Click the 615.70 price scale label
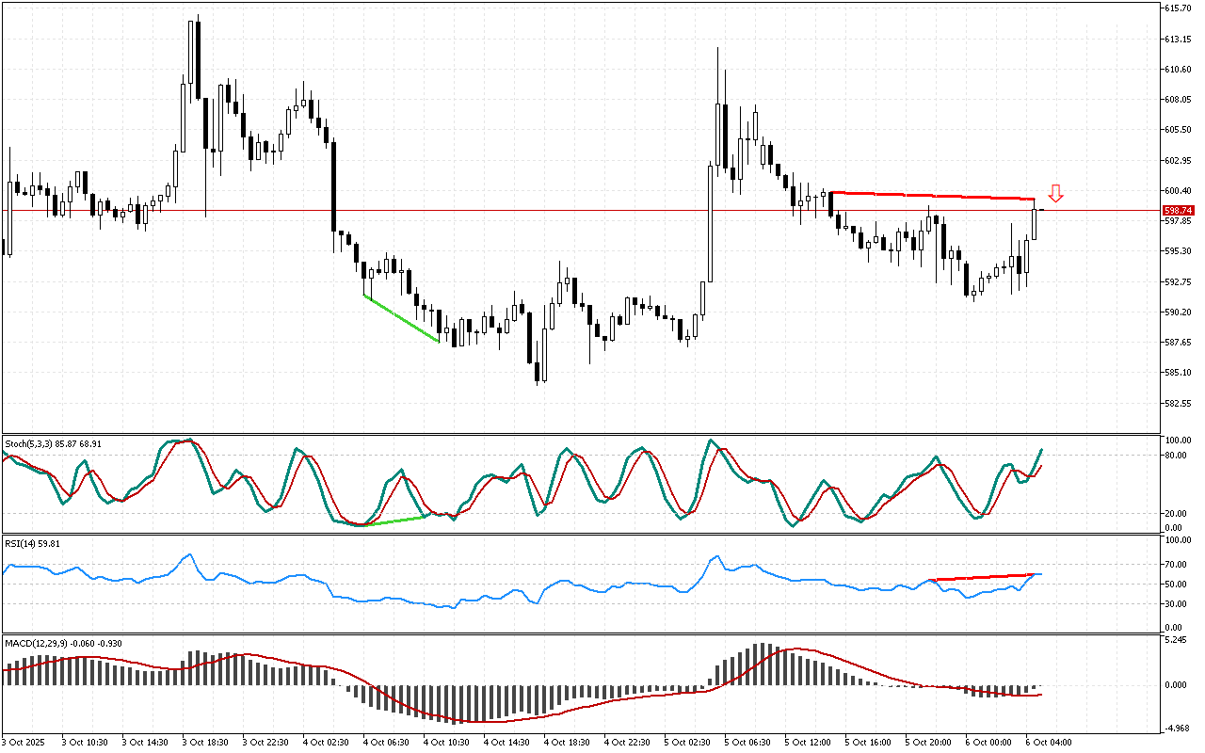 [x=1179, y=8]
